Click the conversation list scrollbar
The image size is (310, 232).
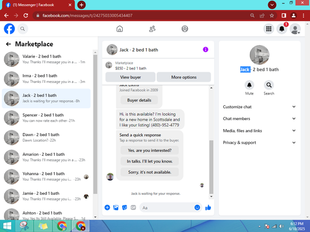[x=95, y=124]
